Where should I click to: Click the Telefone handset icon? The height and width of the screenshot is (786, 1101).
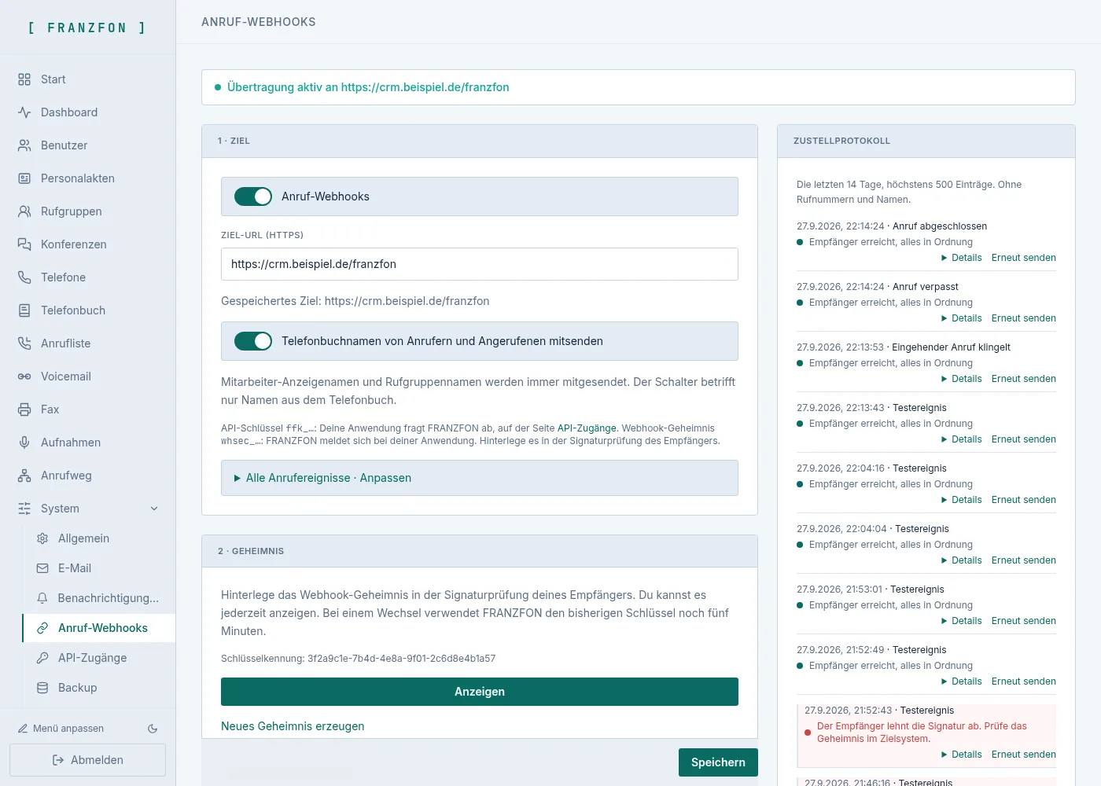coord(24,277)
